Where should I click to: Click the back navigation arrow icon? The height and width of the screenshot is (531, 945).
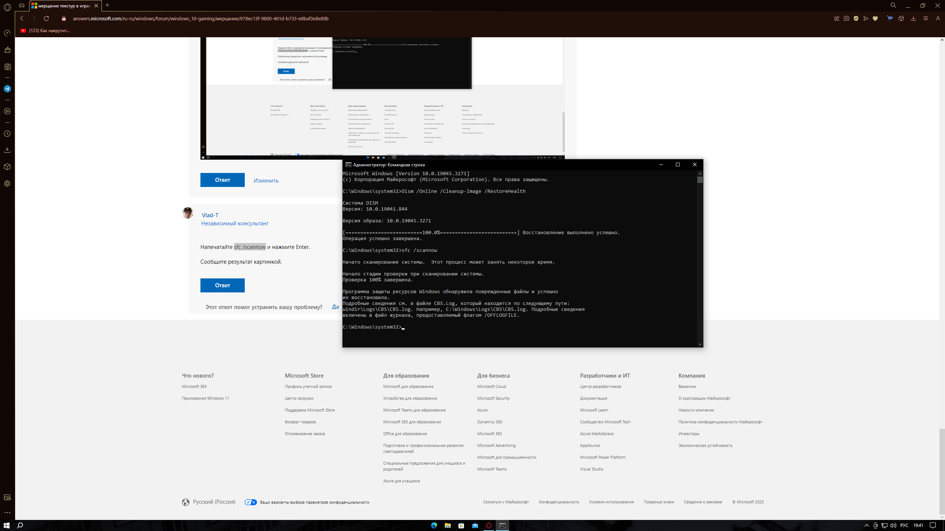coord(21,18)
